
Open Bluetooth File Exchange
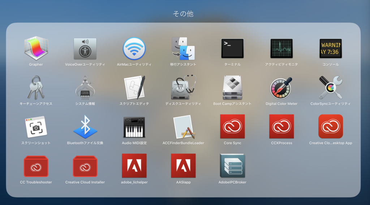pyautogui.click(x=85, y=127)
